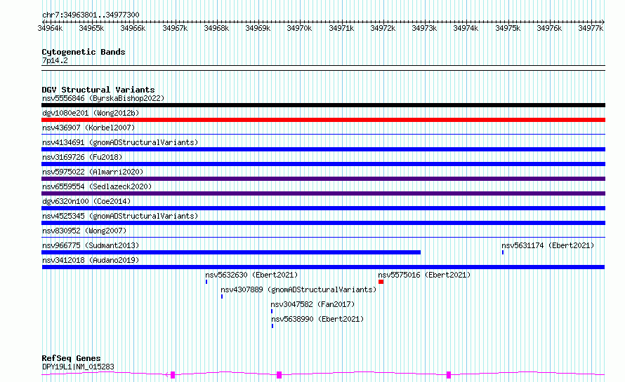Click the nsv3169726 (Fu2018) label

[82, 157]
